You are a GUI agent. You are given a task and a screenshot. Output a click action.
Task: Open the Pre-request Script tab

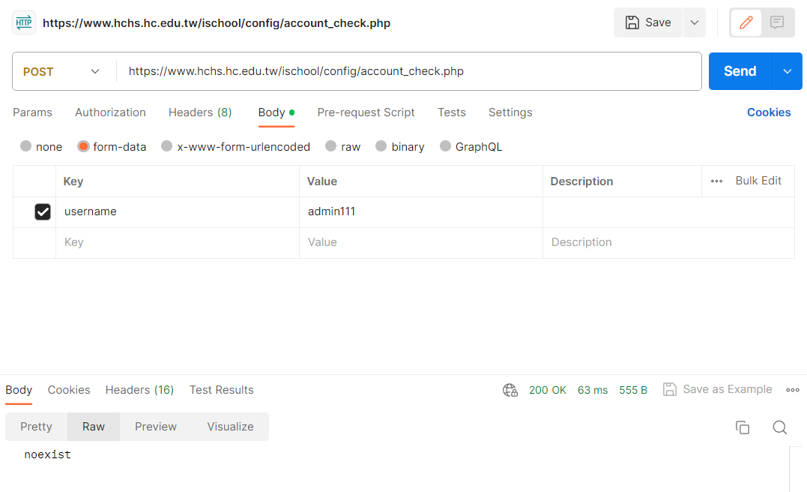click(x=366, y=112)
